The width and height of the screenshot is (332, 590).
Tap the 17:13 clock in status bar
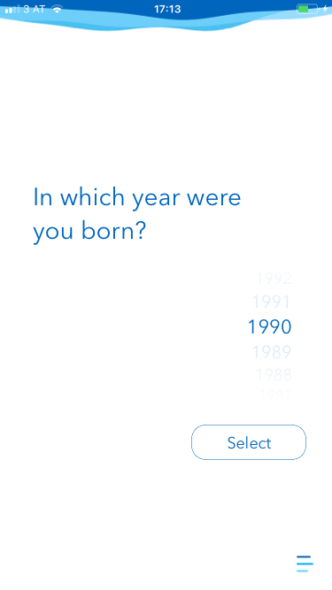[x=167, y=9]
